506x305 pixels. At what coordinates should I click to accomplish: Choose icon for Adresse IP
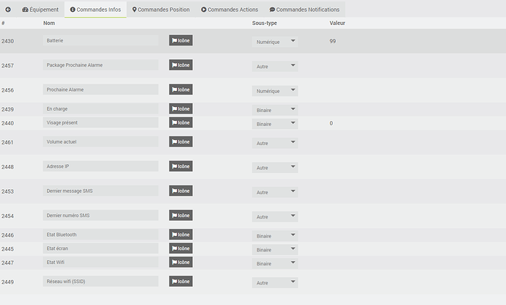[180, 166]
